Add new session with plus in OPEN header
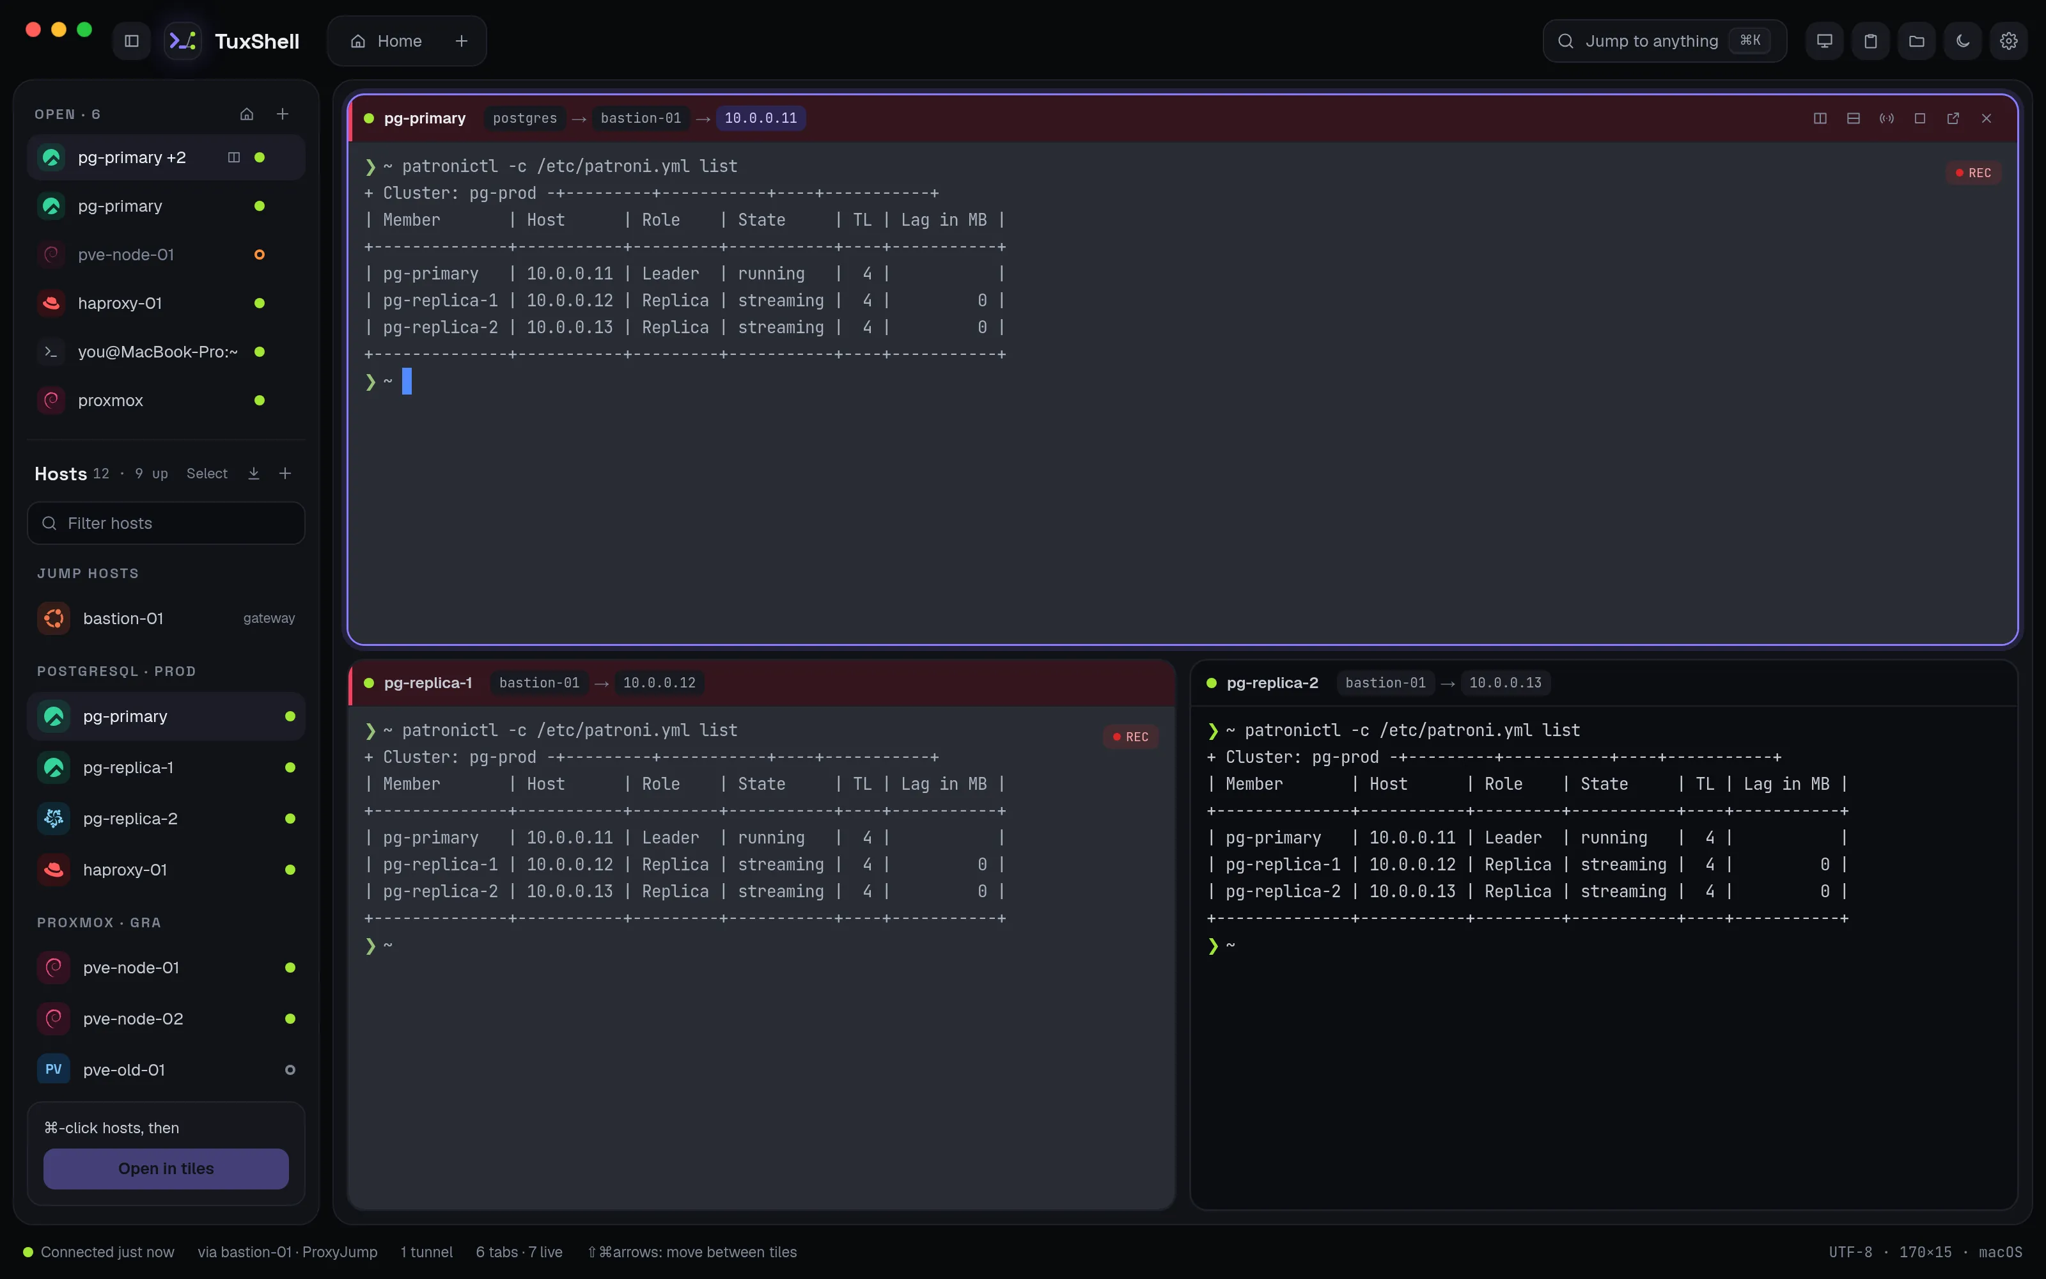Image resolution: width=2046 pixels, height=1279 pixels. 283,114
